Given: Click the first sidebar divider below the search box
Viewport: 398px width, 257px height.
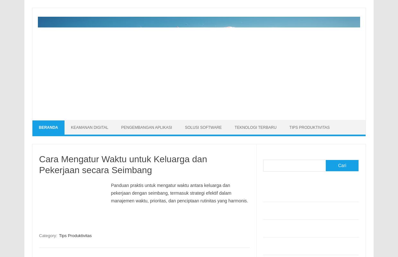Looking at the screenshot, I should point(311,202).
